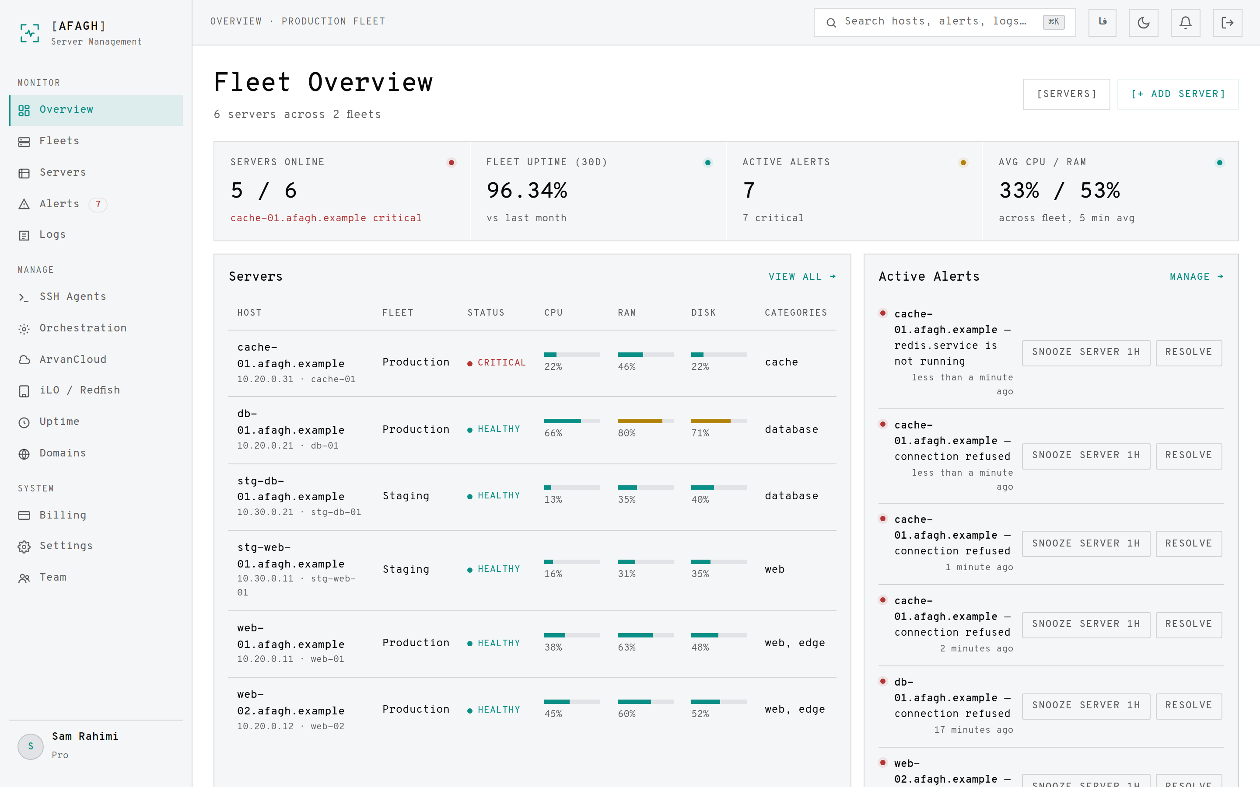
Task: Select the stg-db-01.afagh.example host name
Action: (x=290, y=489)
